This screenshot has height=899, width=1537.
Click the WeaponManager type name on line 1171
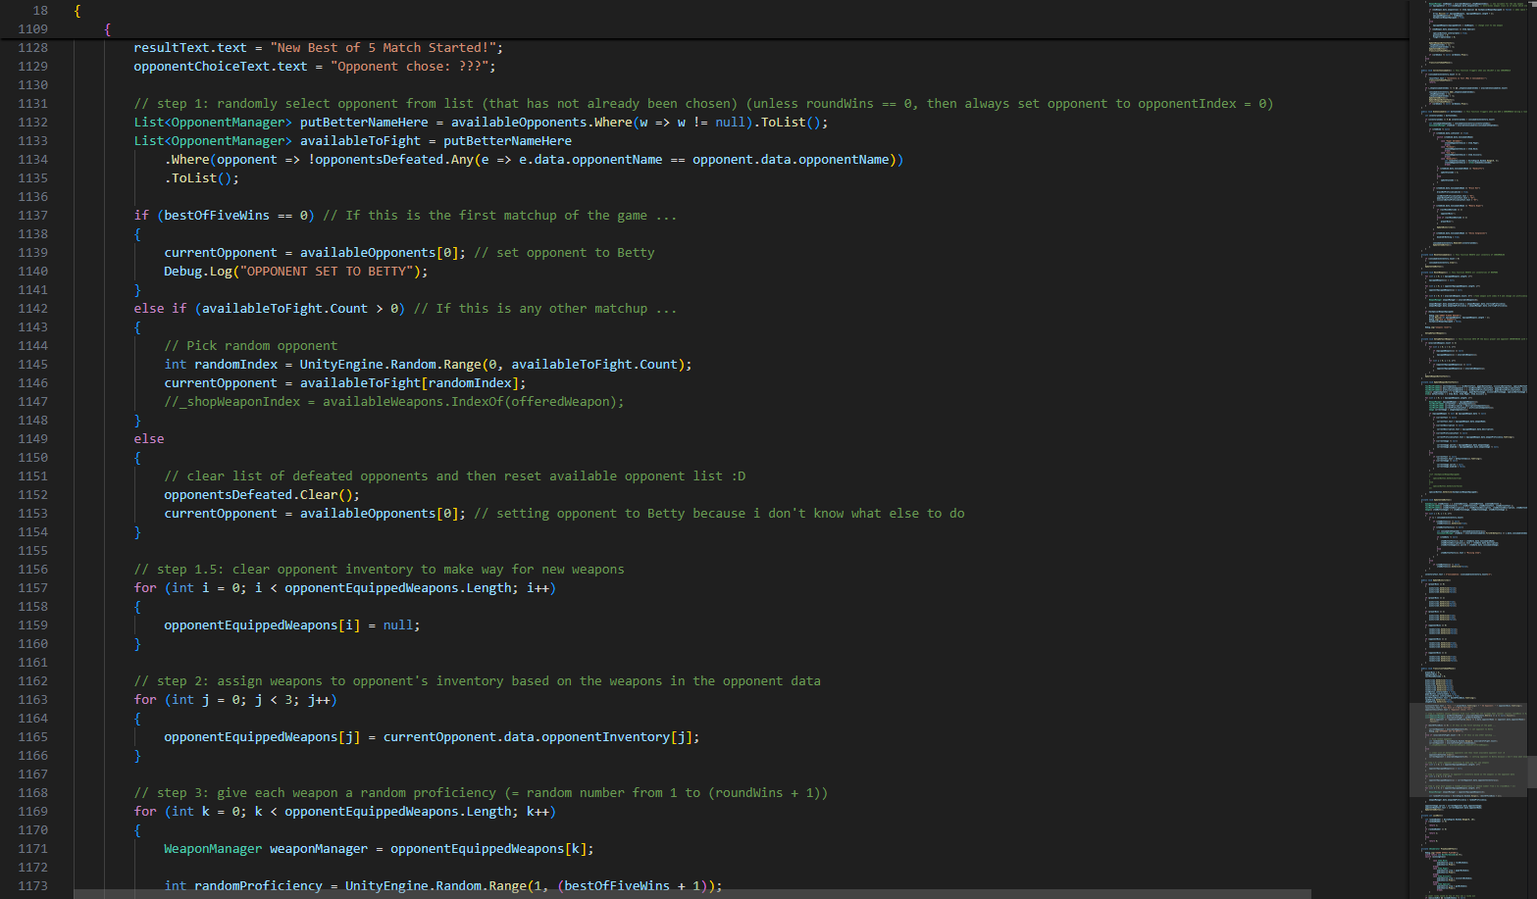(213, 849)
